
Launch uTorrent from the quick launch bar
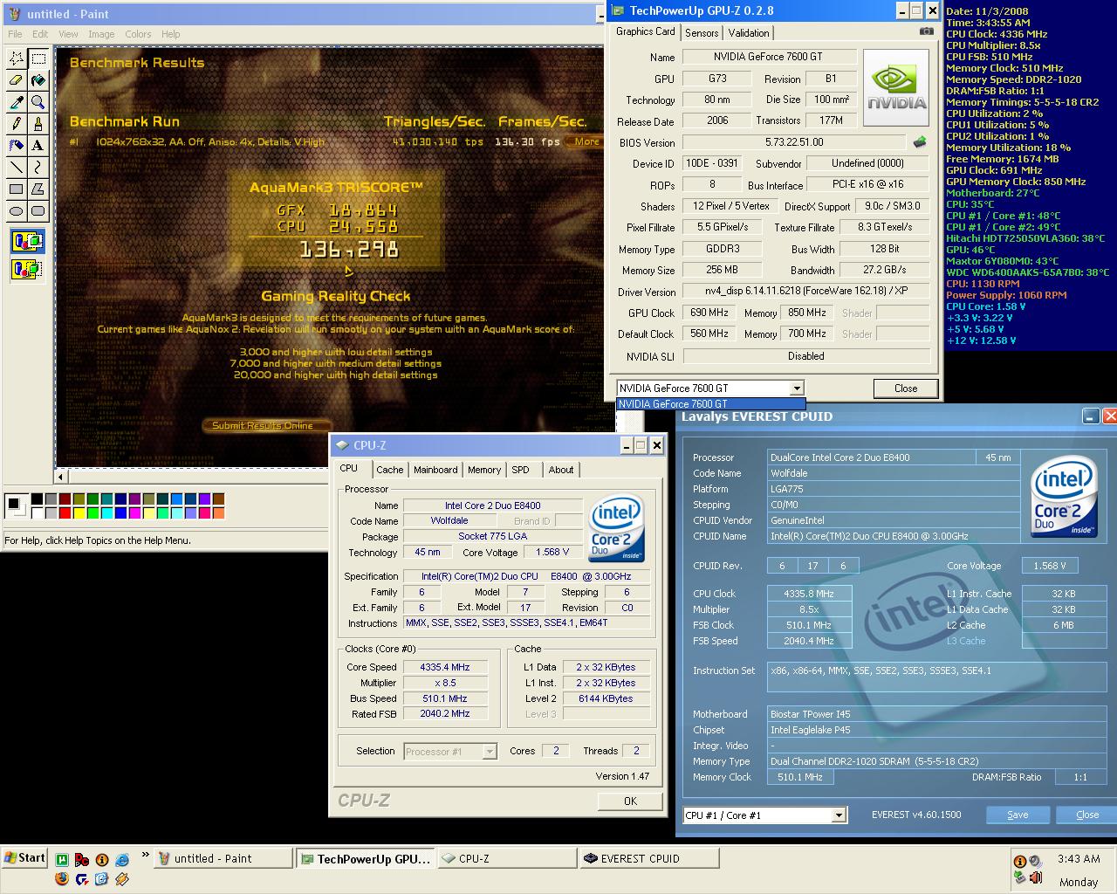[62, 859]
